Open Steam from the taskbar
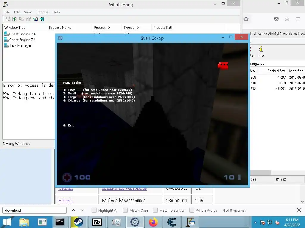 tap(78, 222)
